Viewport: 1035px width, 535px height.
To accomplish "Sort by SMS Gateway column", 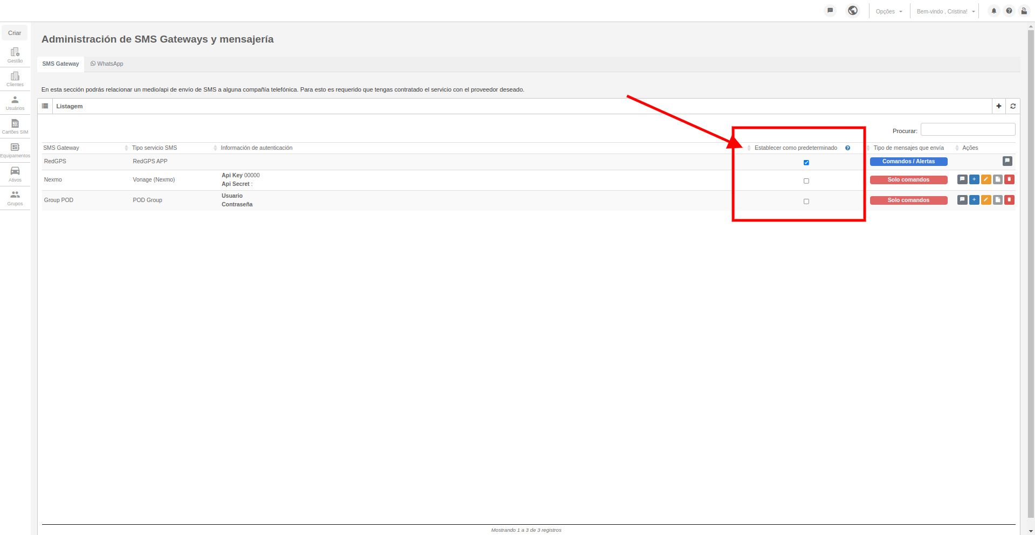I will point(85,148).
